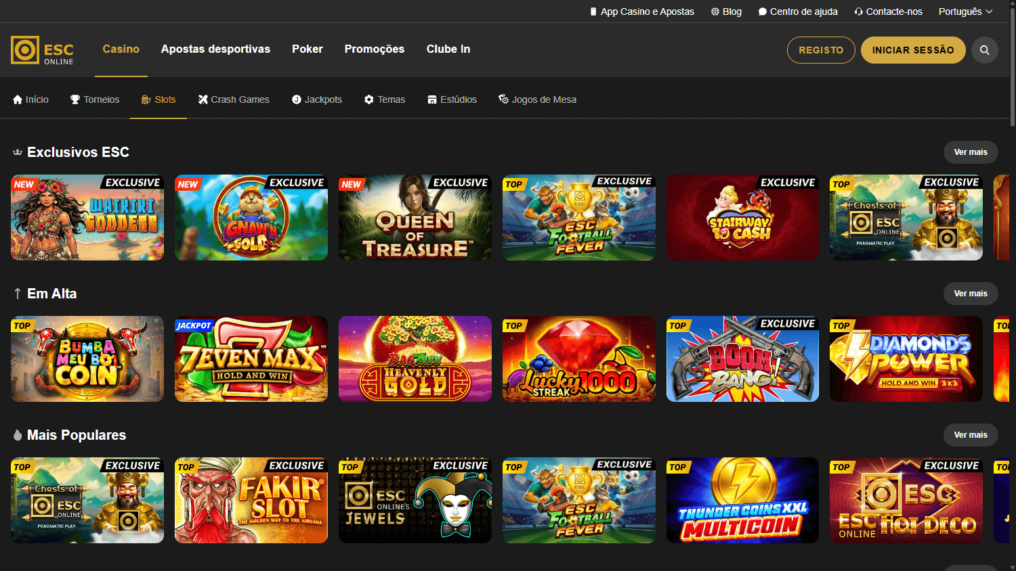Switch to the Casino main tab

(x=121, y=49)
